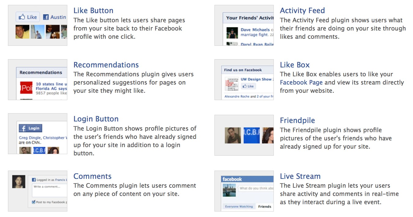Open the Friendpile heading link
This screenshot has width=413, height=217.
297,120
